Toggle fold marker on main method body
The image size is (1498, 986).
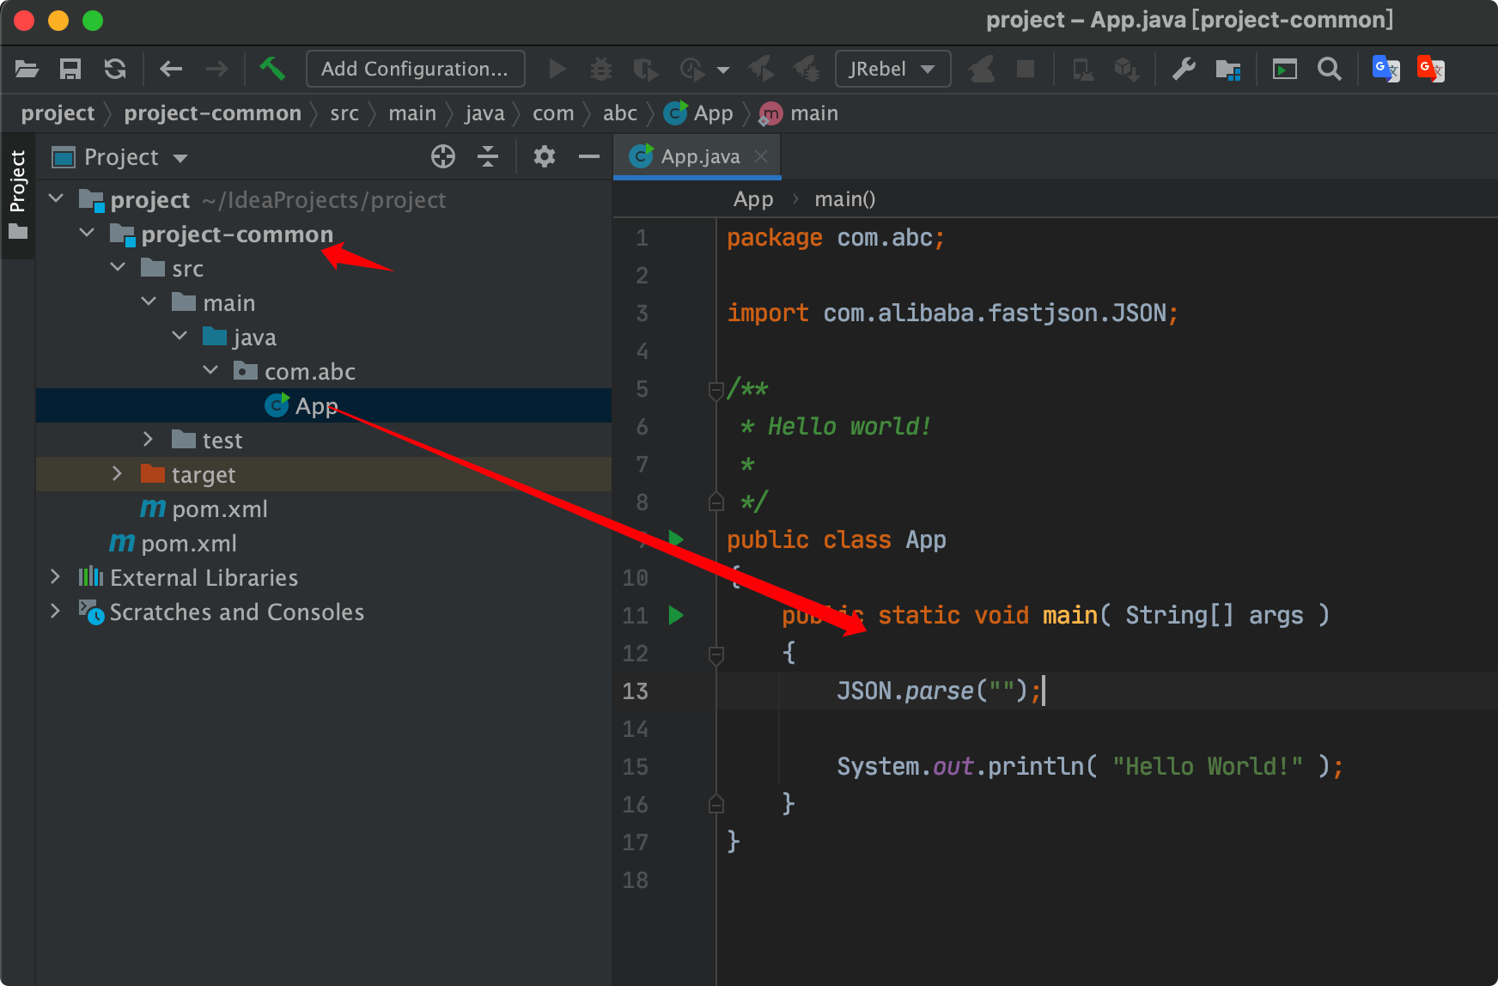coord(716,654)
